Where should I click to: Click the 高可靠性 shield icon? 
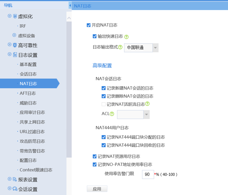tap(15, 45)
